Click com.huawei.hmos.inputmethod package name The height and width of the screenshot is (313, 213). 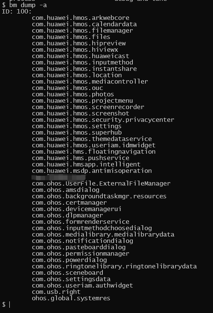82,63
